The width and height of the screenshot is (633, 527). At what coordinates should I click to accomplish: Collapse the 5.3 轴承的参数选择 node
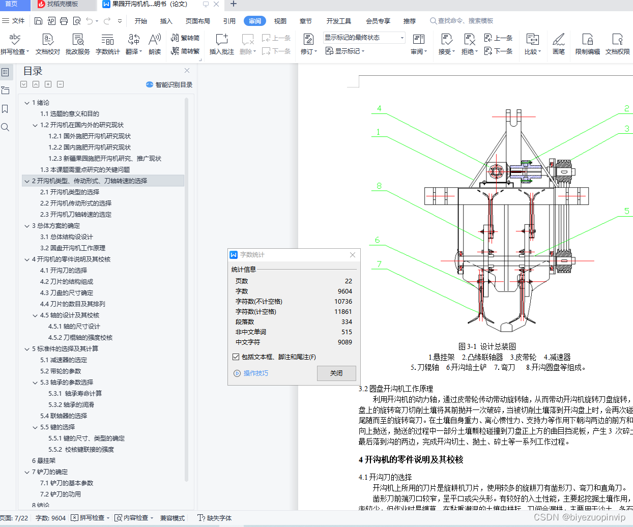coord(35,383)
